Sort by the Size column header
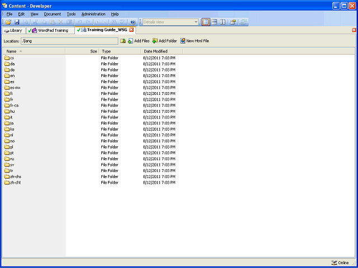Viewport: 358px width, 268px height. tap(82, 51)
